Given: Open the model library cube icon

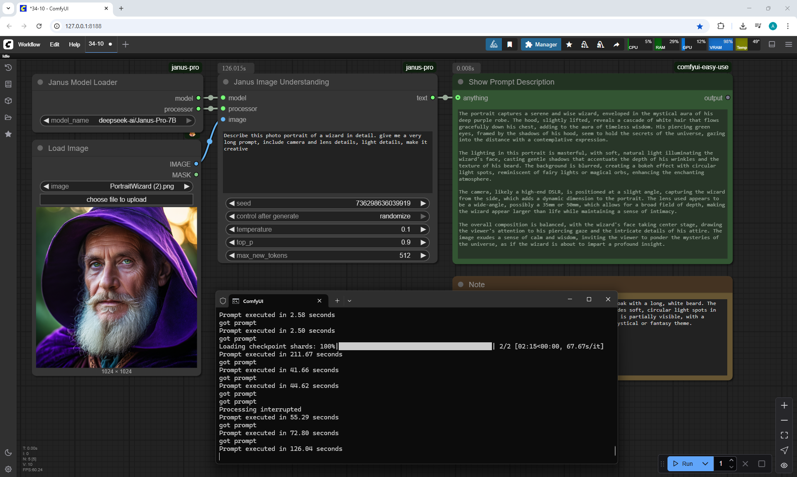Looking at the screenshot, I should point(8,101).
